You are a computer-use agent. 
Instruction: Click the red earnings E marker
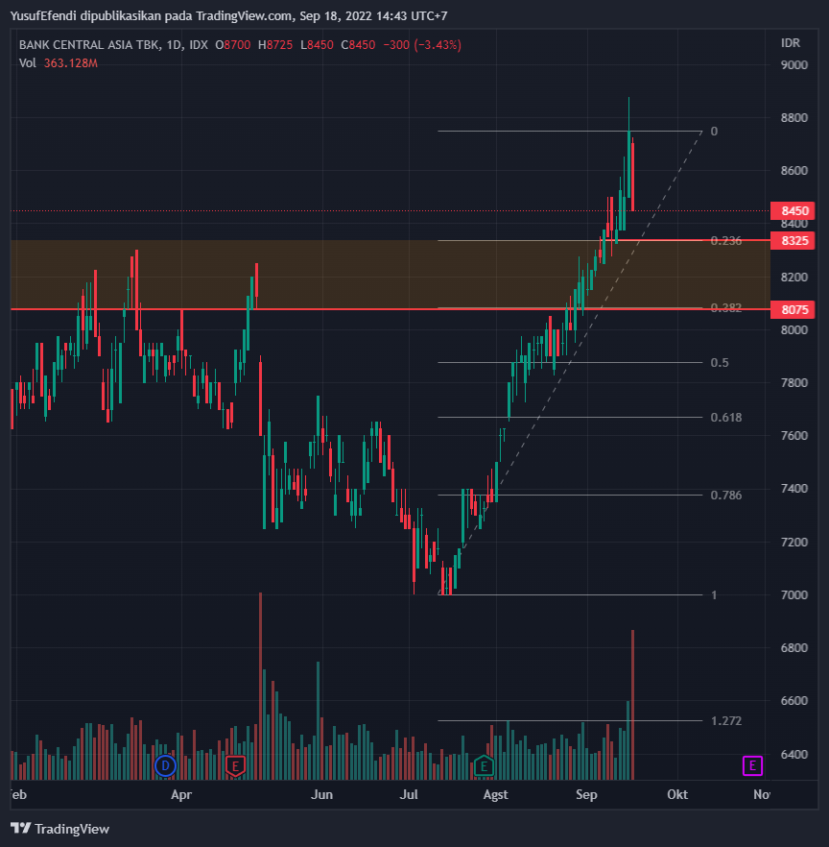tap(235, 765)
